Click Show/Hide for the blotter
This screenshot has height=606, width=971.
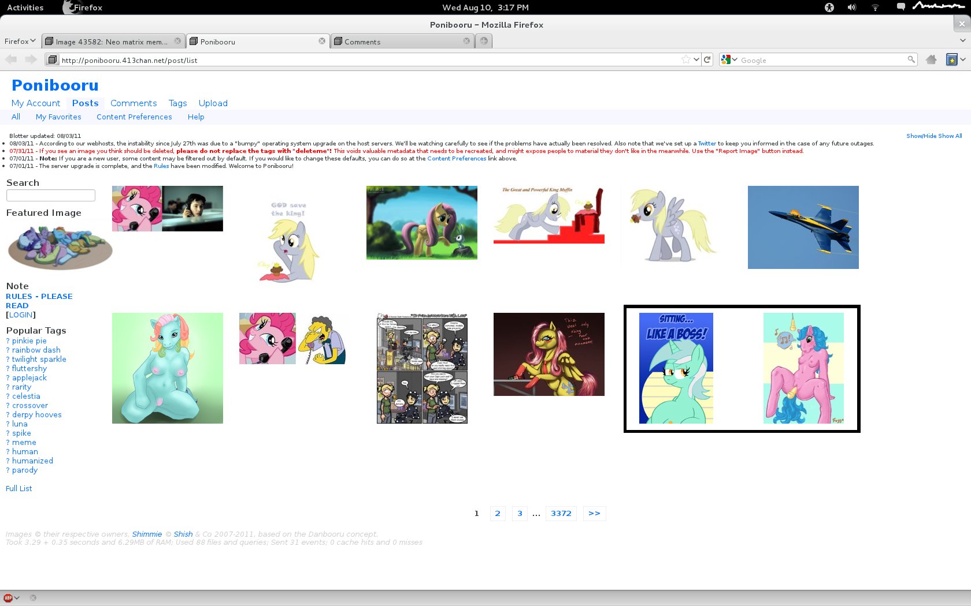[921, 136]
